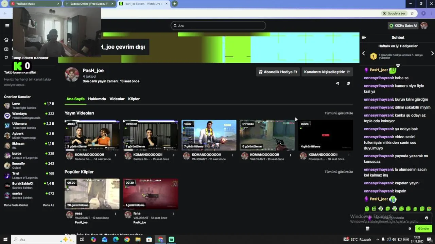Open the share icon under channel buttons

[337, 83]
